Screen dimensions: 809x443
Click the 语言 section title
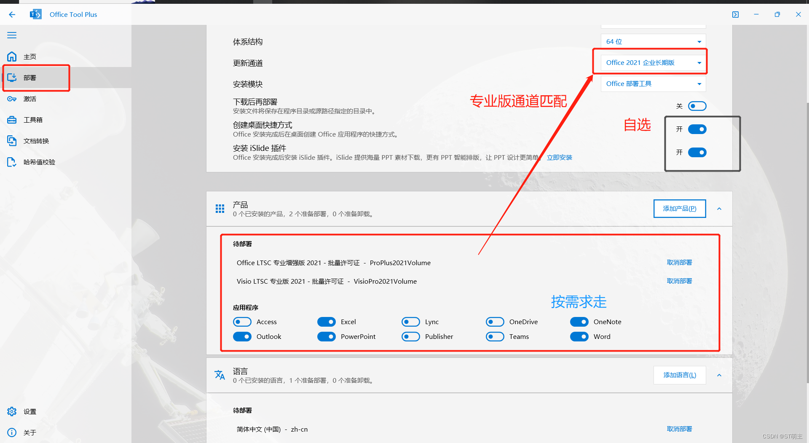pyautogui.click(x=240, y=371)
